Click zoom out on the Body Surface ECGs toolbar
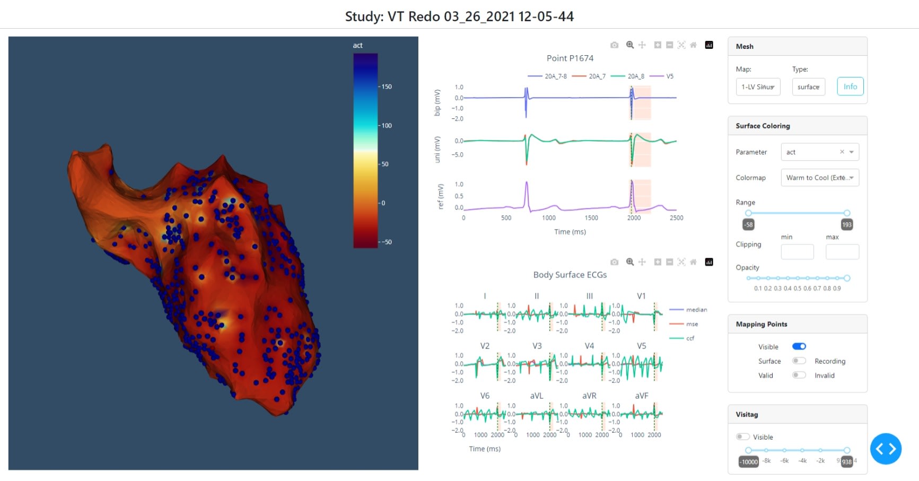 669,261
